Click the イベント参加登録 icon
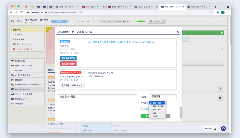 12,75
